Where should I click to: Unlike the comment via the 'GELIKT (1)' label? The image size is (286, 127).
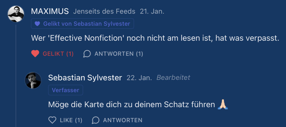tap(58, 54)
